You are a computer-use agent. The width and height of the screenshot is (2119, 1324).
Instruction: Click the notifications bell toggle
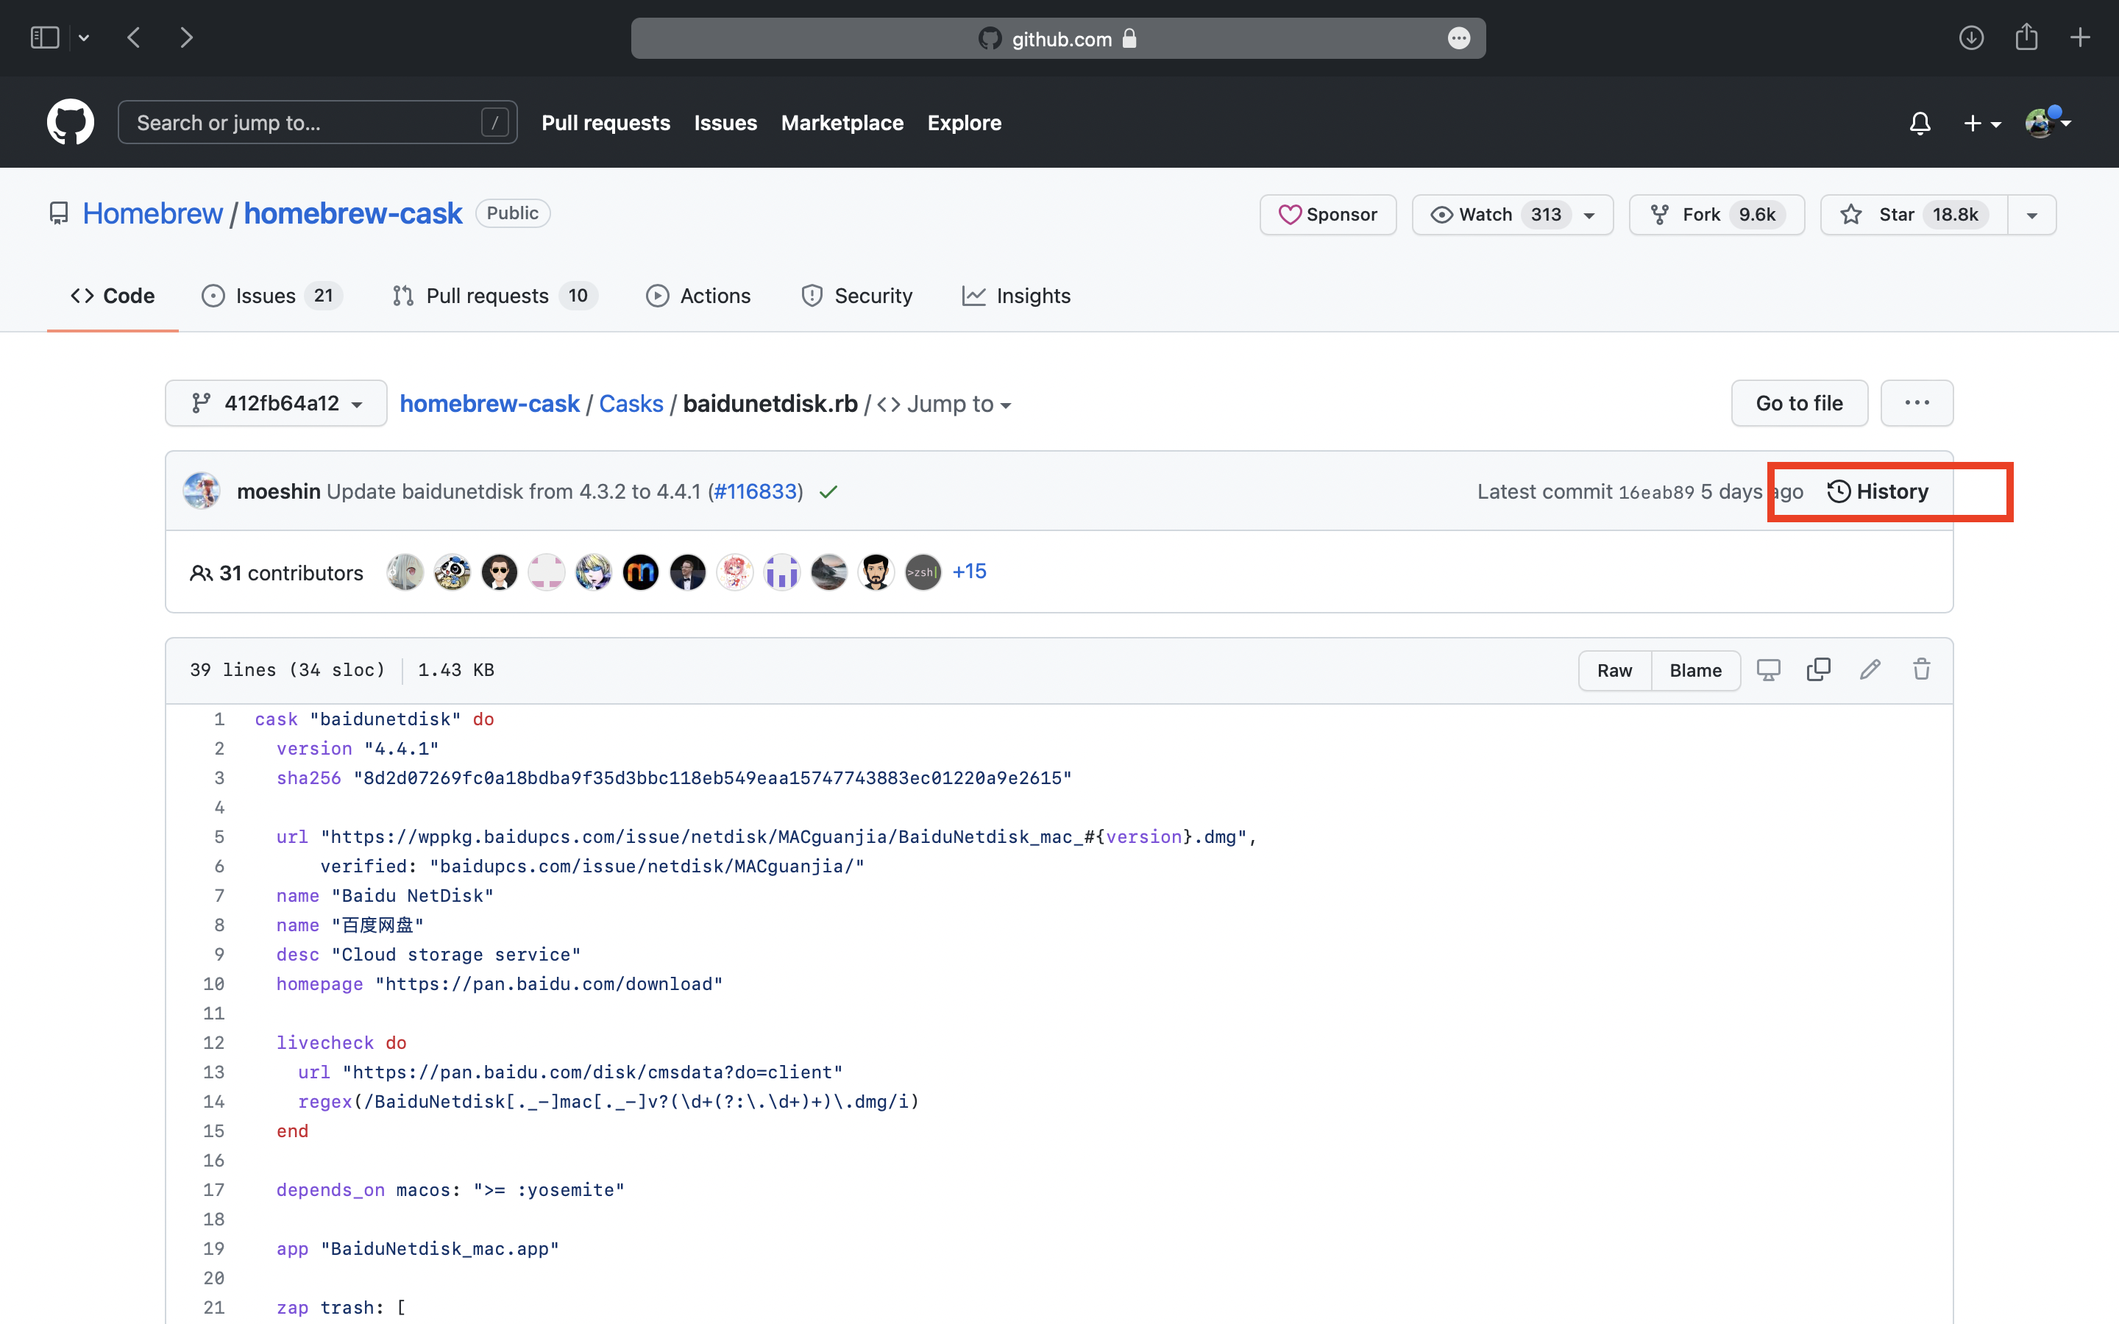[1919, 122]
